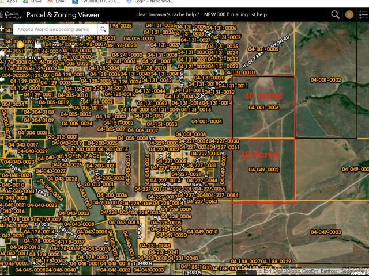The image size is (369, 276).
Task: Click the Cache County logo
Action: tap(11, 15)
